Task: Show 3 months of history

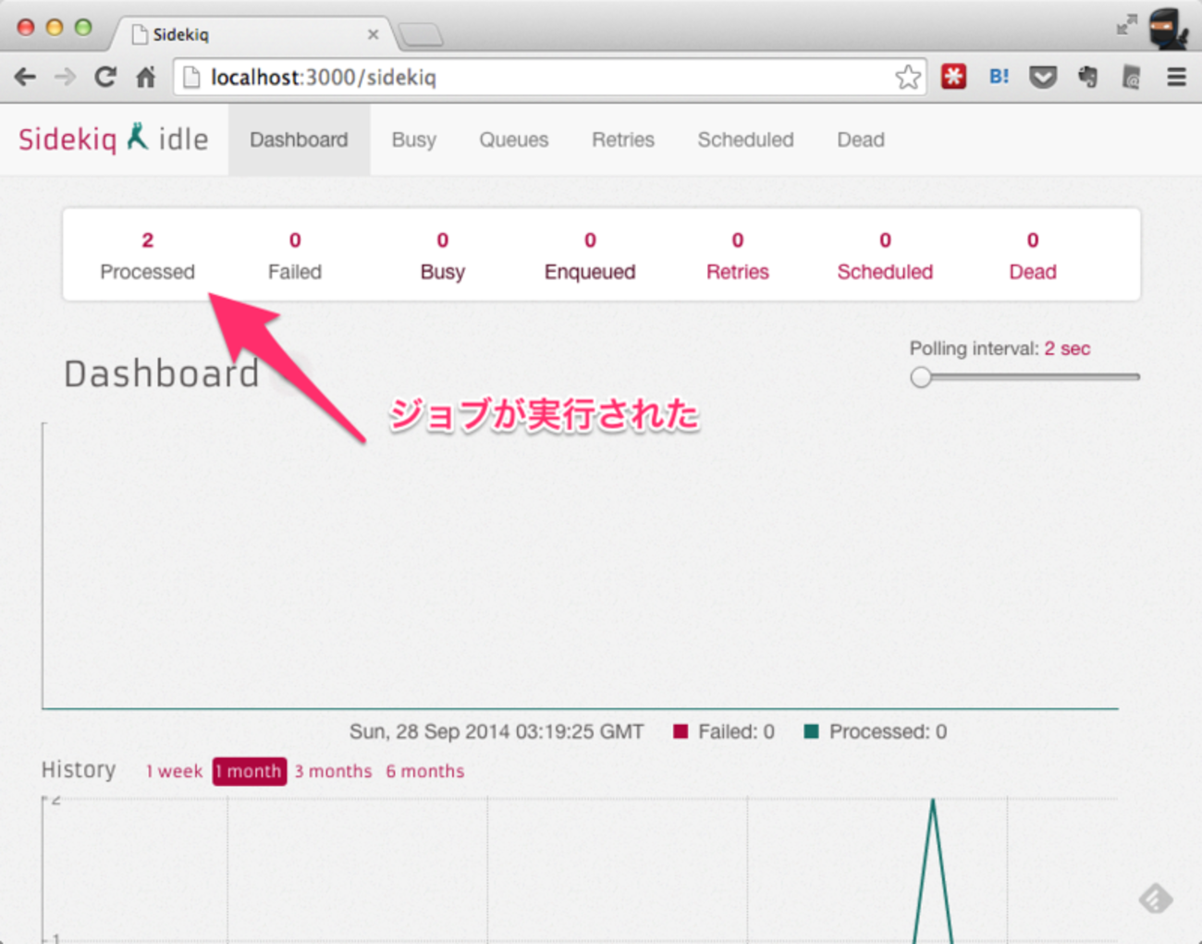Action: [x=333, y=771]
